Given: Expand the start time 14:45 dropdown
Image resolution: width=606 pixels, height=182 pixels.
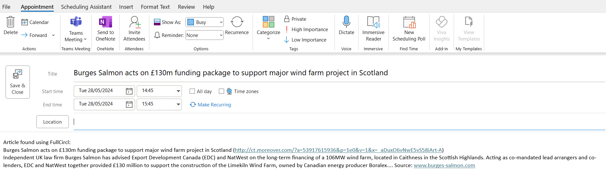Looking at the screenshot, I should pyautogui.click(x=178, y=91).
